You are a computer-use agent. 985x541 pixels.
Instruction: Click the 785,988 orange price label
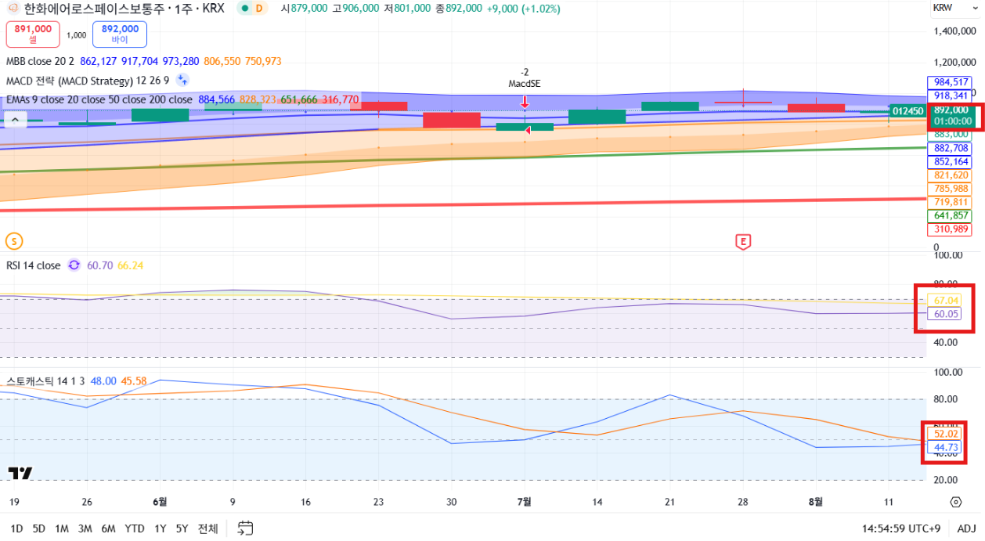click(949, 189)
